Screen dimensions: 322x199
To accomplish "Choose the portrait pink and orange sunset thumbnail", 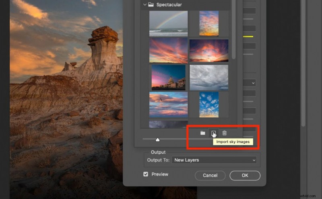I will point(209,24).
